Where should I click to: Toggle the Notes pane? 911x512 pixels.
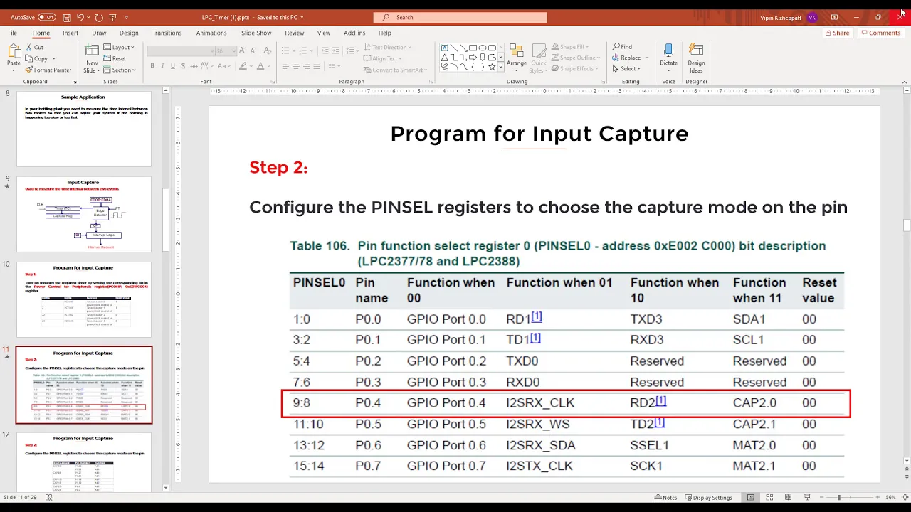pos(665,497)
